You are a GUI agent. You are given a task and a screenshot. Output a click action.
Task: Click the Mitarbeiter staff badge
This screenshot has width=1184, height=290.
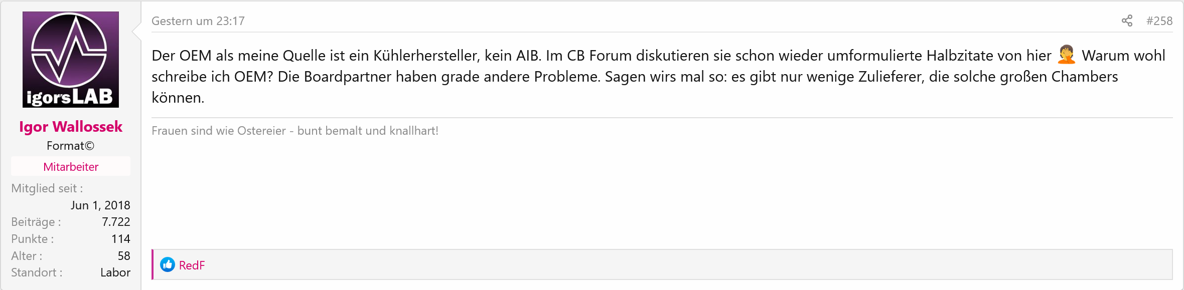click(71, 166)
